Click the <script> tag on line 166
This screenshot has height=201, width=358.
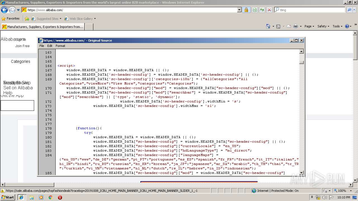(66, 66)
